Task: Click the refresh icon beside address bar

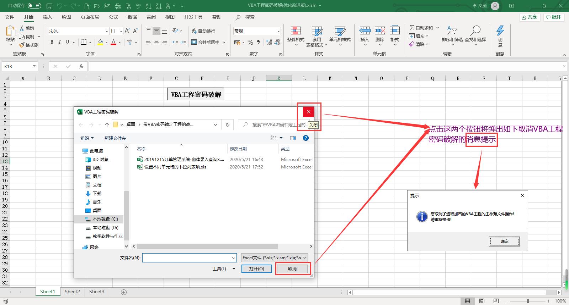Action: pyautogui.click(x=228, y=124)
